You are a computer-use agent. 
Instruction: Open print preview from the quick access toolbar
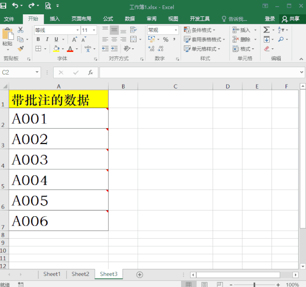48,6
